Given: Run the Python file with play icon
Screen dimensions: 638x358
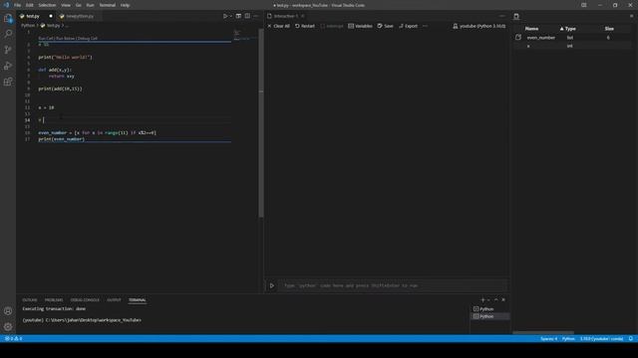Looking at the screenshot, I should pos(225,16).
